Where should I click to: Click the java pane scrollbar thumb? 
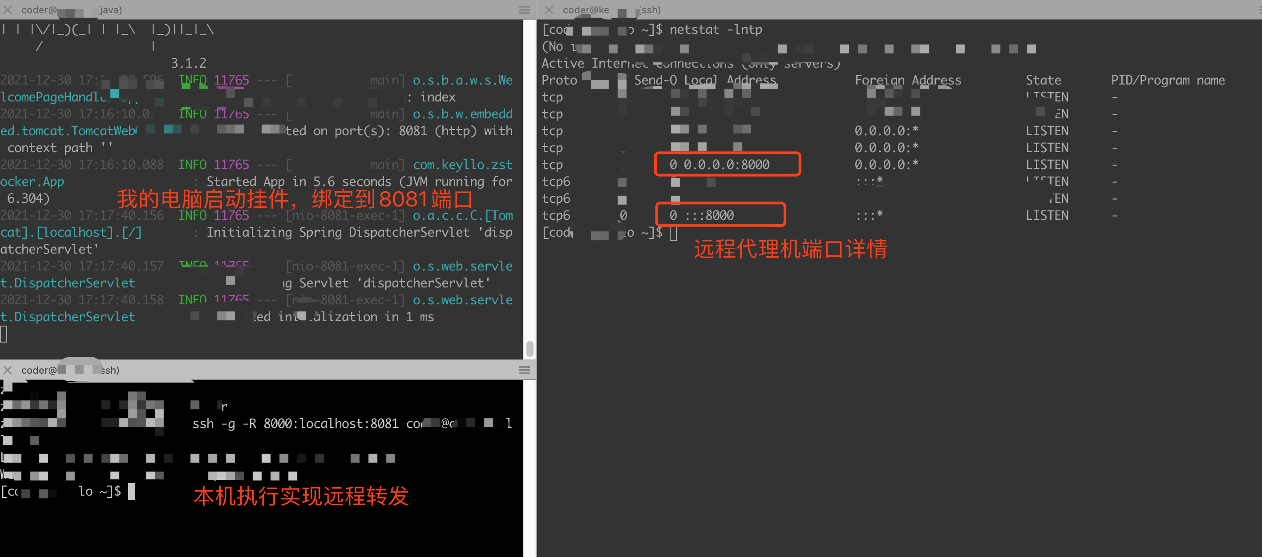click(530, 349)
